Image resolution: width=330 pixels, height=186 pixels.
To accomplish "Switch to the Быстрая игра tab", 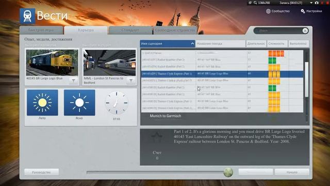I will tap(41, 30).
